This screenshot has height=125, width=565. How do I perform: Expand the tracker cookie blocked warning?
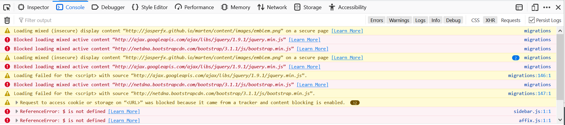coord(17,103)
